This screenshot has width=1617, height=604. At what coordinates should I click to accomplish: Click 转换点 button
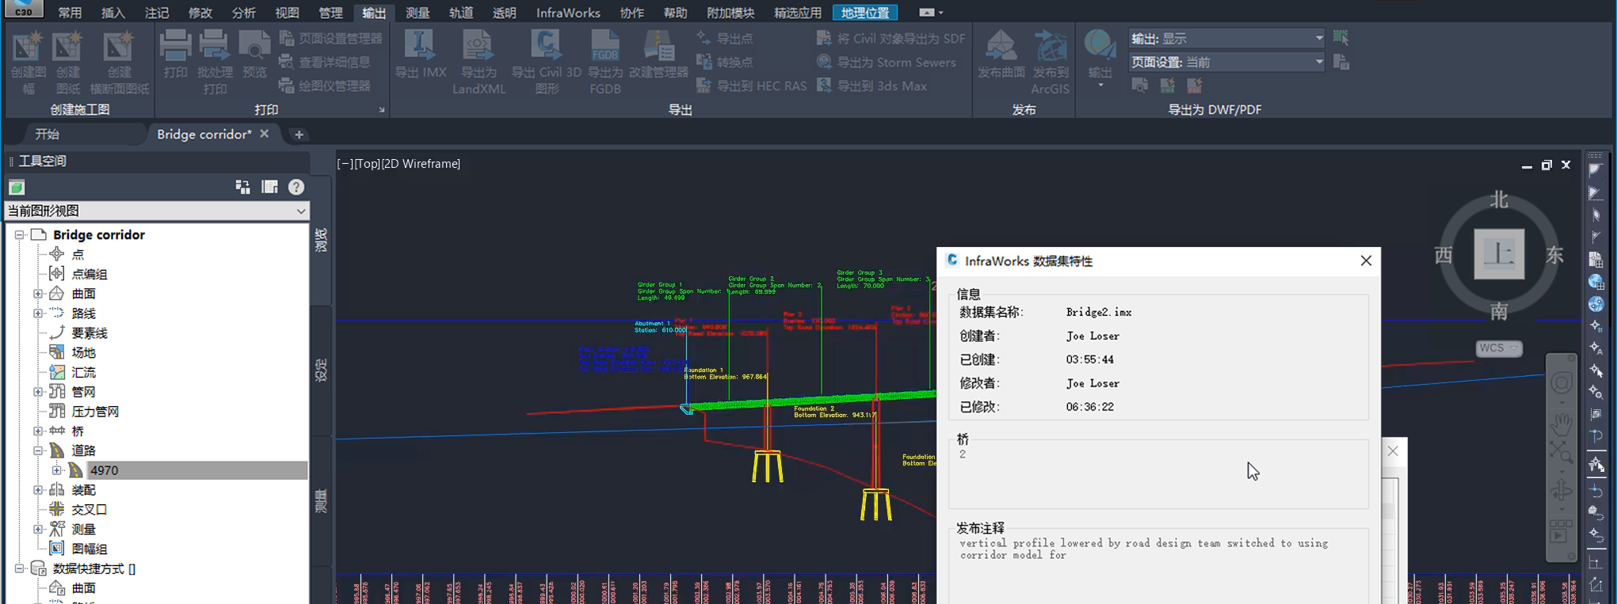click(x=724, y=62)
